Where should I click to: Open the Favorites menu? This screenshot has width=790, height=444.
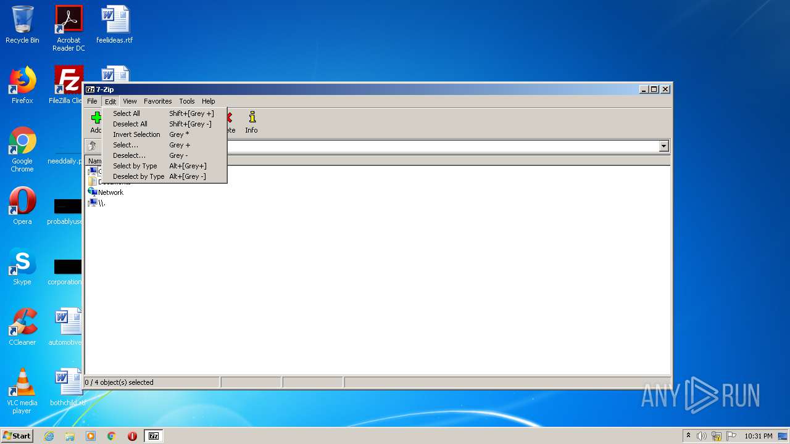(x=158, y=101)
